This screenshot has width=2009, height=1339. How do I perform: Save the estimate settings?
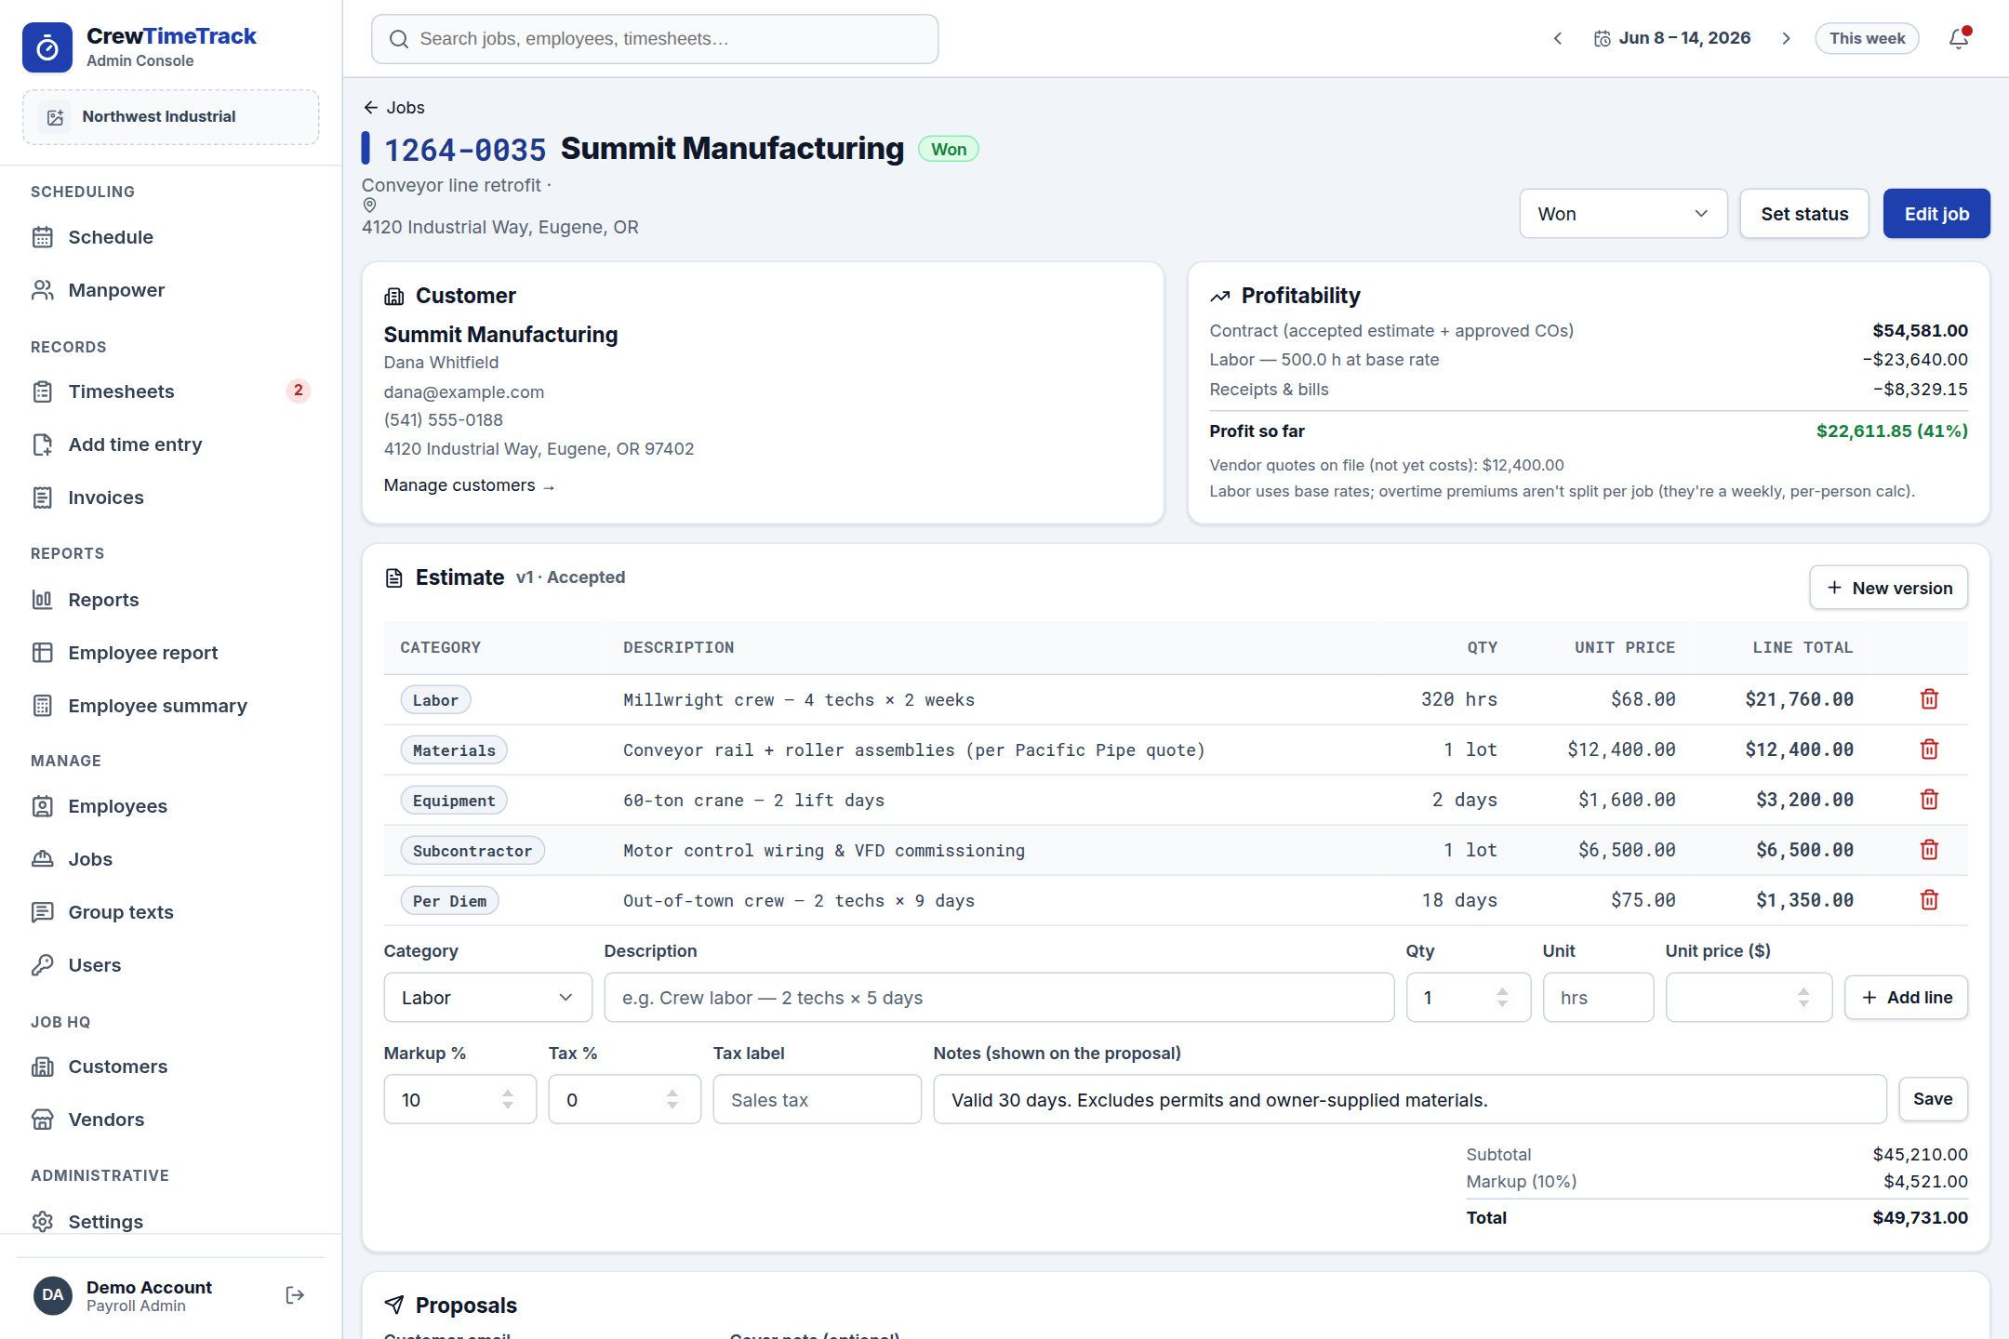click(1933, 1099)
